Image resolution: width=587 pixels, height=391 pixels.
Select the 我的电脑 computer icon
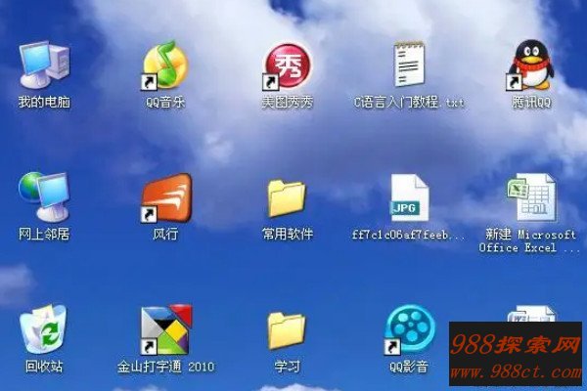(43, 65)
